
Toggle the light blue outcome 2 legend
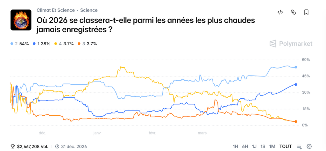pyautogui.click(x=20, y=44)
